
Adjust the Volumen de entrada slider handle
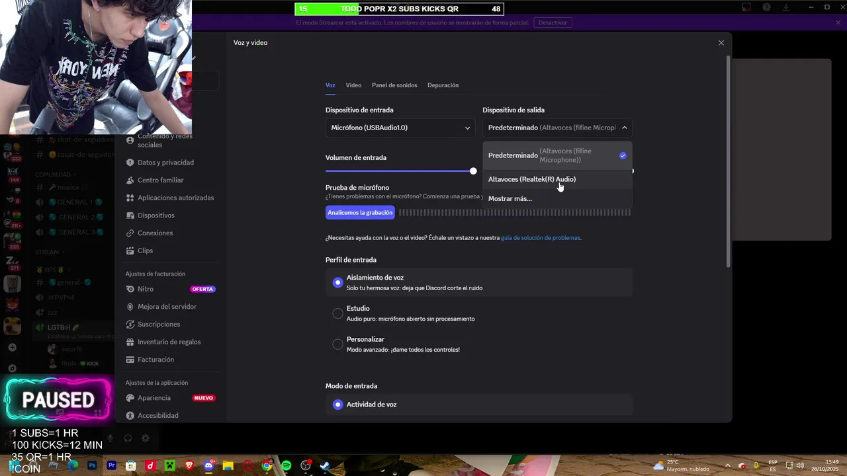point(473,171)
